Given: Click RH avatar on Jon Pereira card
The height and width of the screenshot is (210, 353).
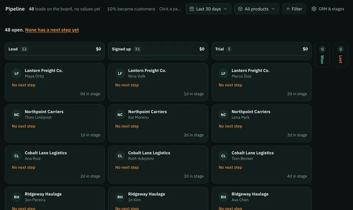Looking at the screenshot, I should 17,197.
